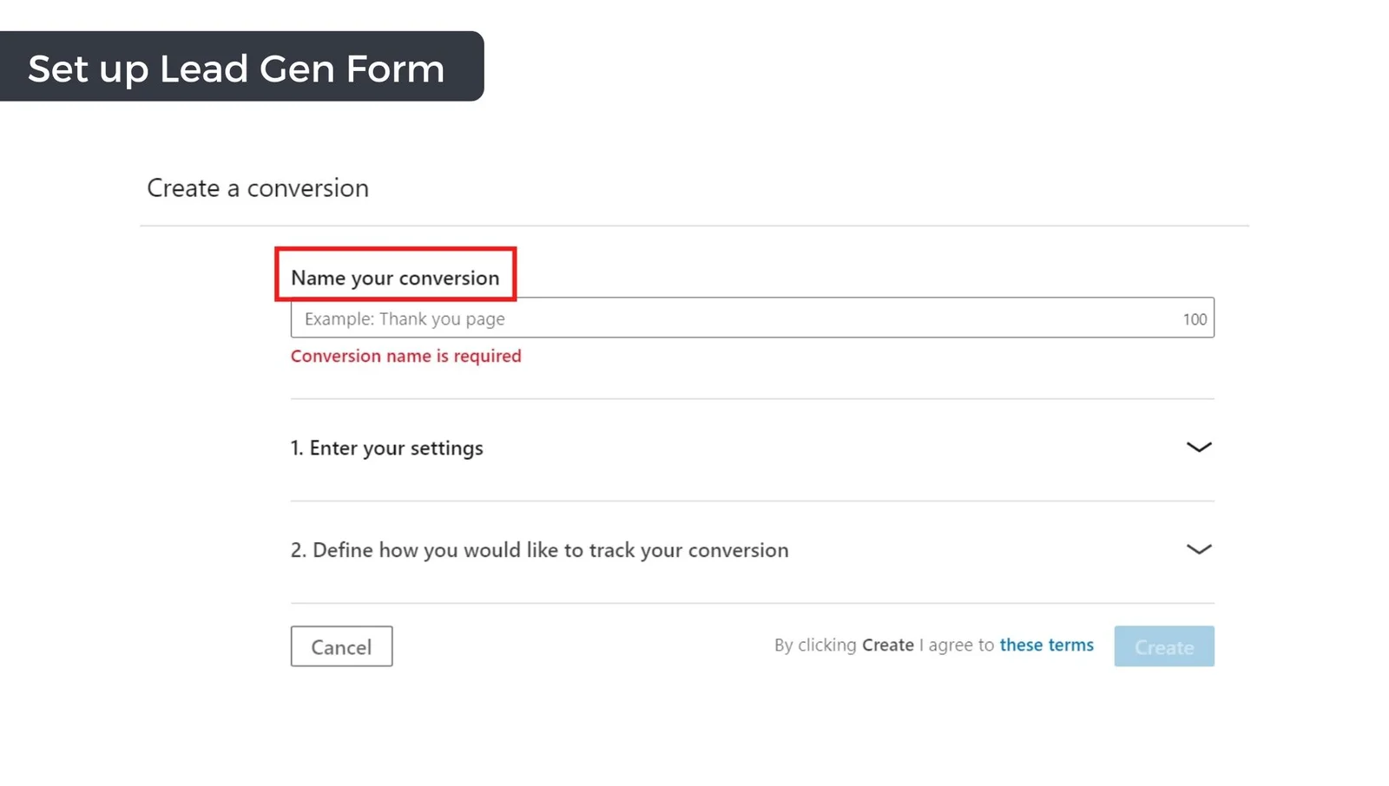Open the '2. Define how you would like to track' title
The image size is (1389, 786).
point(539,550)
